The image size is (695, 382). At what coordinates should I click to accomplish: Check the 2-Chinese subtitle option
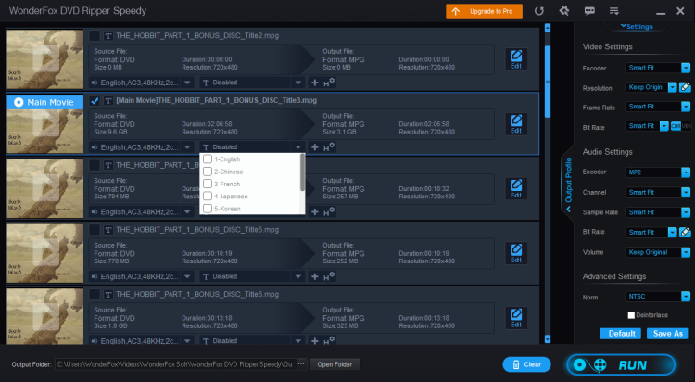pos(208,172)
